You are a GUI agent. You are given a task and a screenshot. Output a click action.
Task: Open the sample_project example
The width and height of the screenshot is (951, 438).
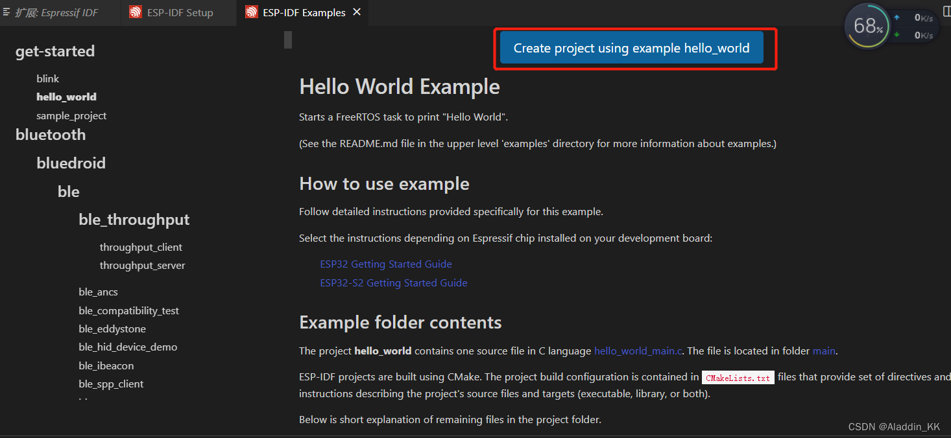(71, 115)
